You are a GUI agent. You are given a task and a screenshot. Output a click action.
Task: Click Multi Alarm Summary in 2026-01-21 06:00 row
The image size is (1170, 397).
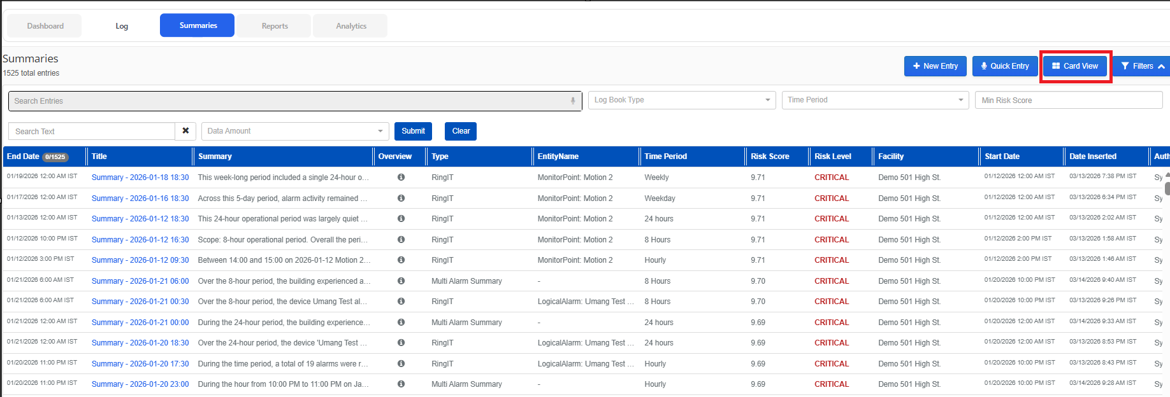(x=466, y=281)
